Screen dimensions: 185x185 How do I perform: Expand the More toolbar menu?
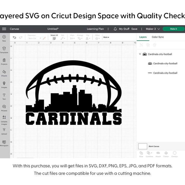[106, 37]
